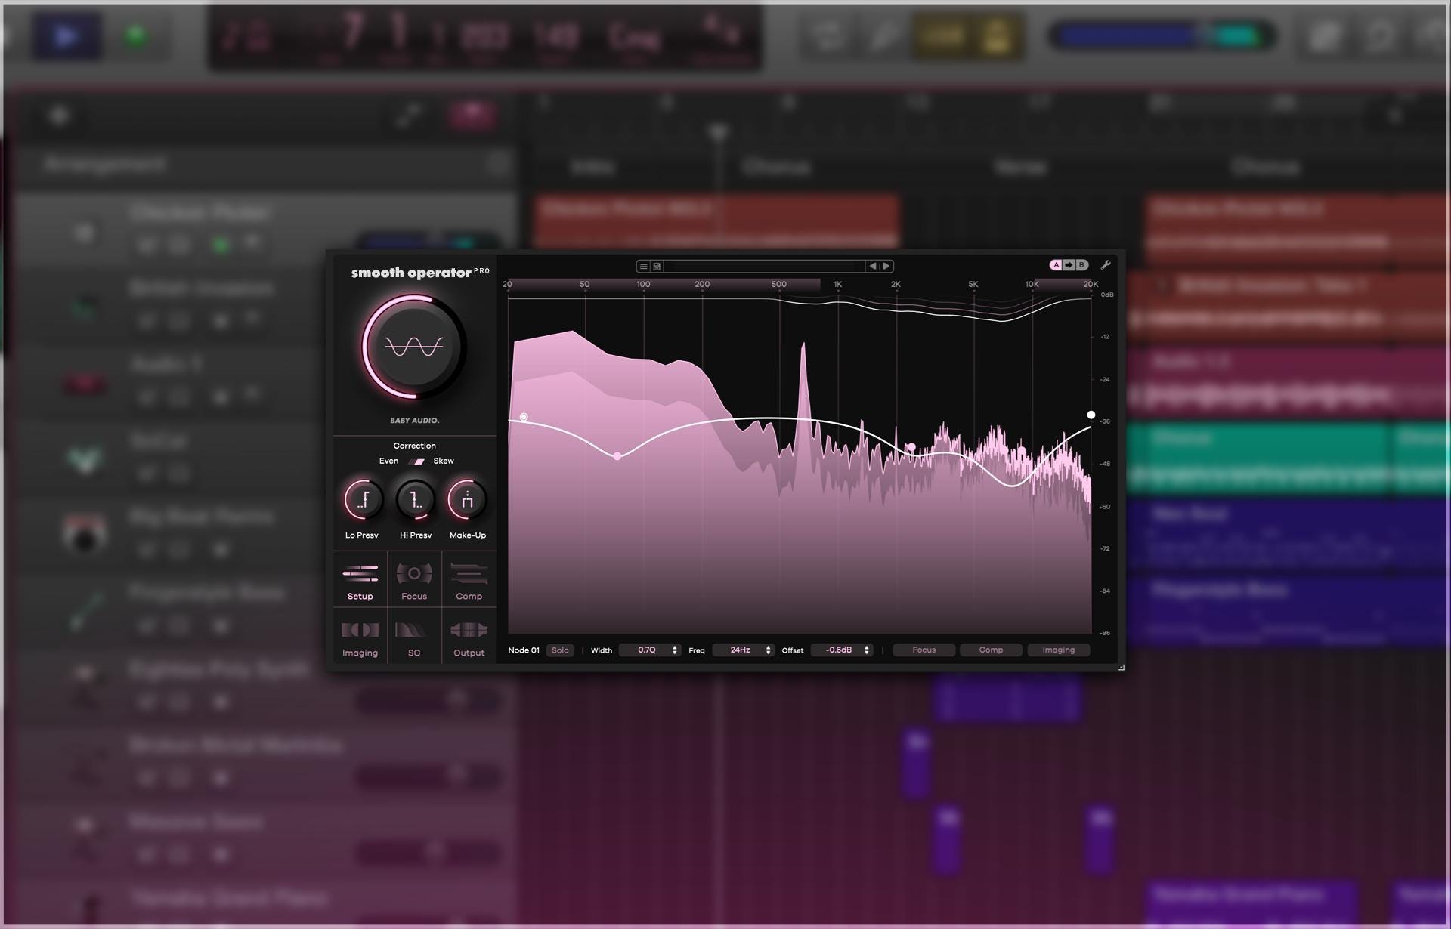
Task: Click the Make-Up gain knob
Action: (x=467, y=499)
